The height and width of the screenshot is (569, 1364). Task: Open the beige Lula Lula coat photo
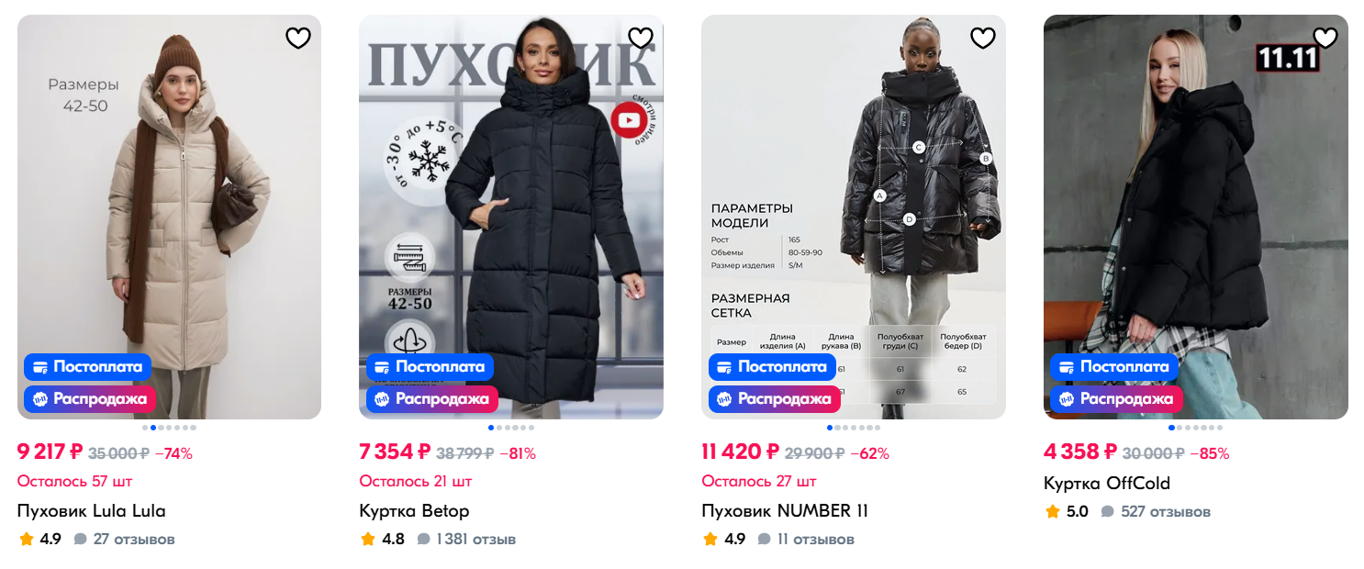click(x=169, y=217)
